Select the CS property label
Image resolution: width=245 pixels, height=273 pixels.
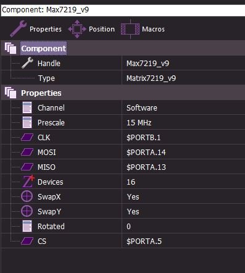pyautogui.click(x=42, y=241)
